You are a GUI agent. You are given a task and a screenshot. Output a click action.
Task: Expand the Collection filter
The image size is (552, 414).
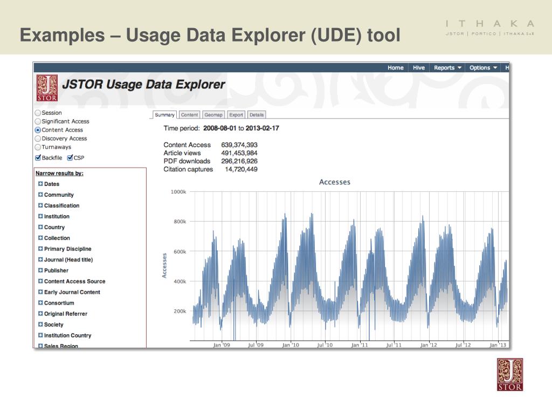click(40, 238)
